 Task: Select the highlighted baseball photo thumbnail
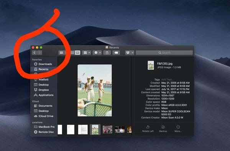(95, 129)
